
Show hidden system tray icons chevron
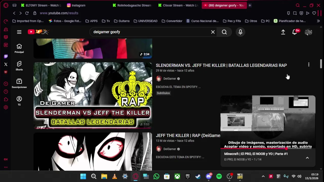tap(263, 176)
